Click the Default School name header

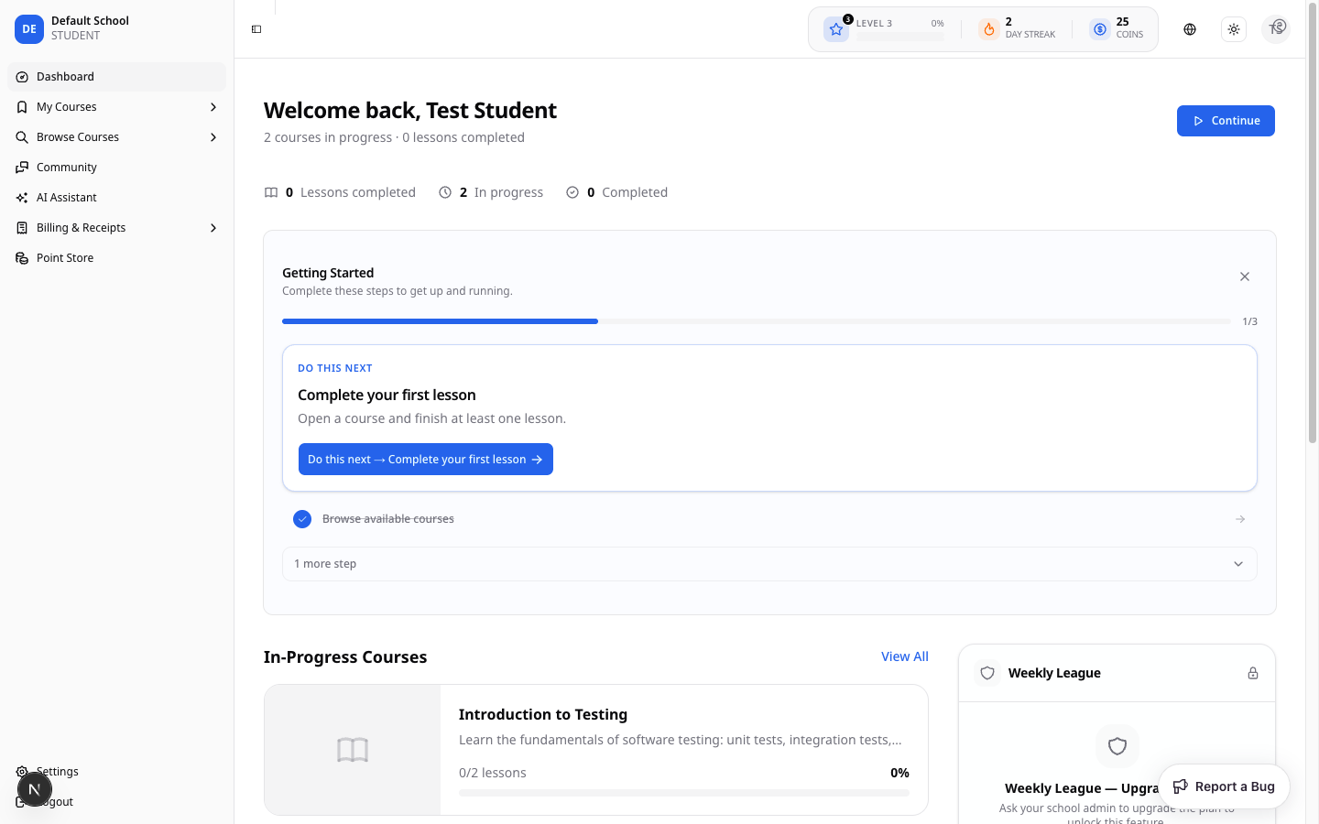(x=90, y=20)
